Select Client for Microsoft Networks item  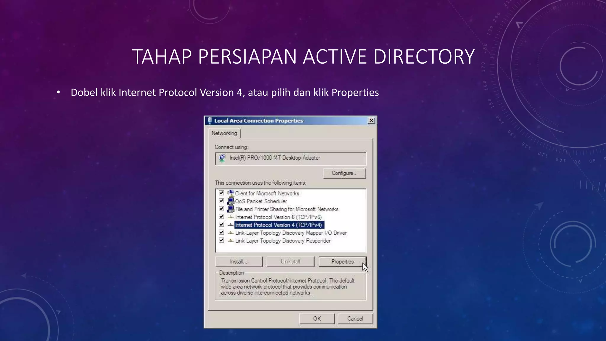267,193
